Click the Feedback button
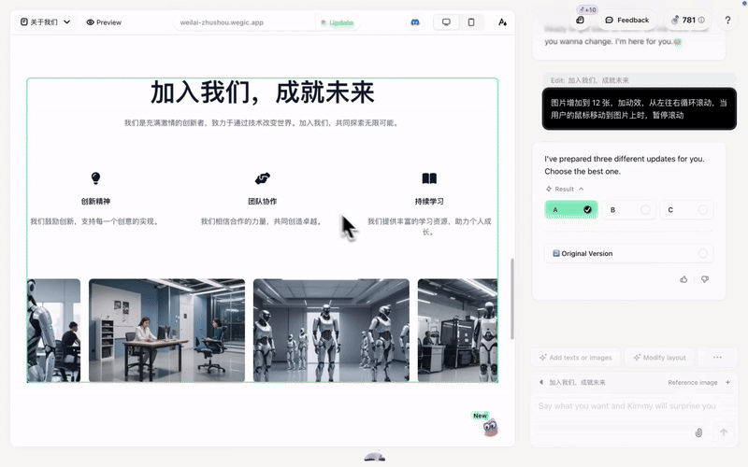 [626, 20]
